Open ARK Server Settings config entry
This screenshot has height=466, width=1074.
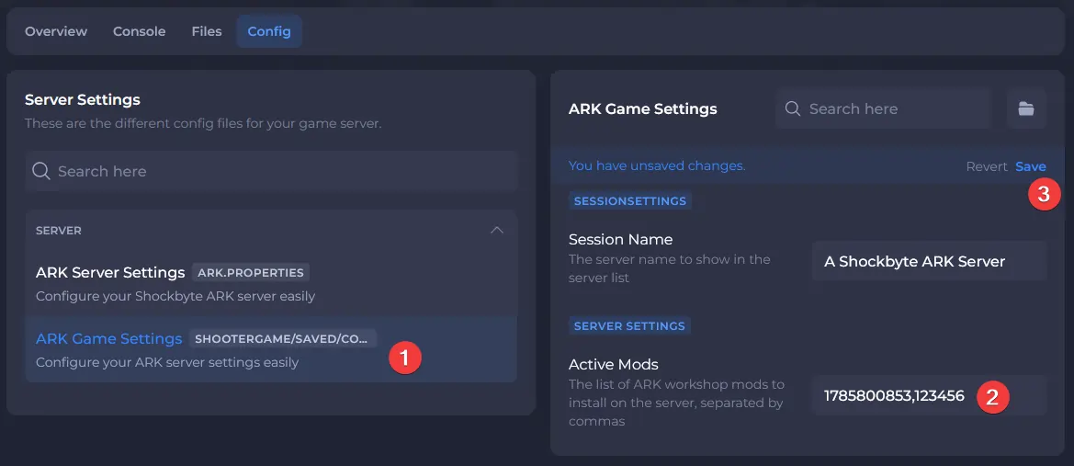(271, 284)
